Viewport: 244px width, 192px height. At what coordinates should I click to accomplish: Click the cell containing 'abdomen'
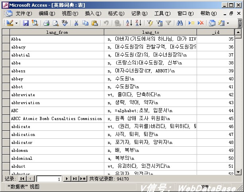57,150
